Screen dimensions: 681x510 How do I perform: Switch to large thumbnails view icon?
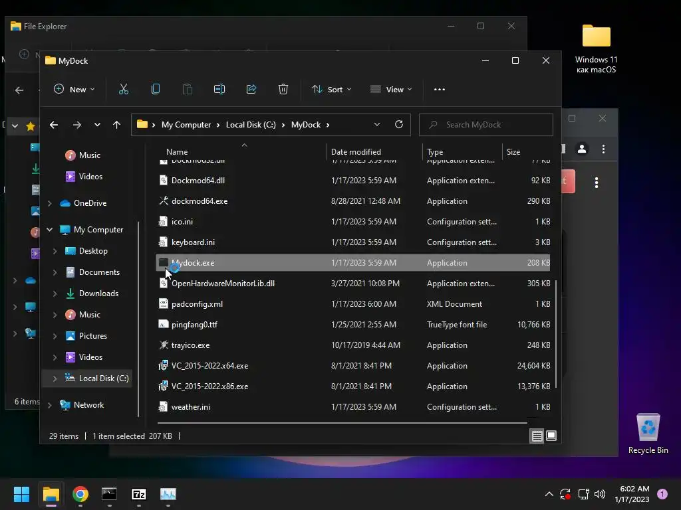551,436
